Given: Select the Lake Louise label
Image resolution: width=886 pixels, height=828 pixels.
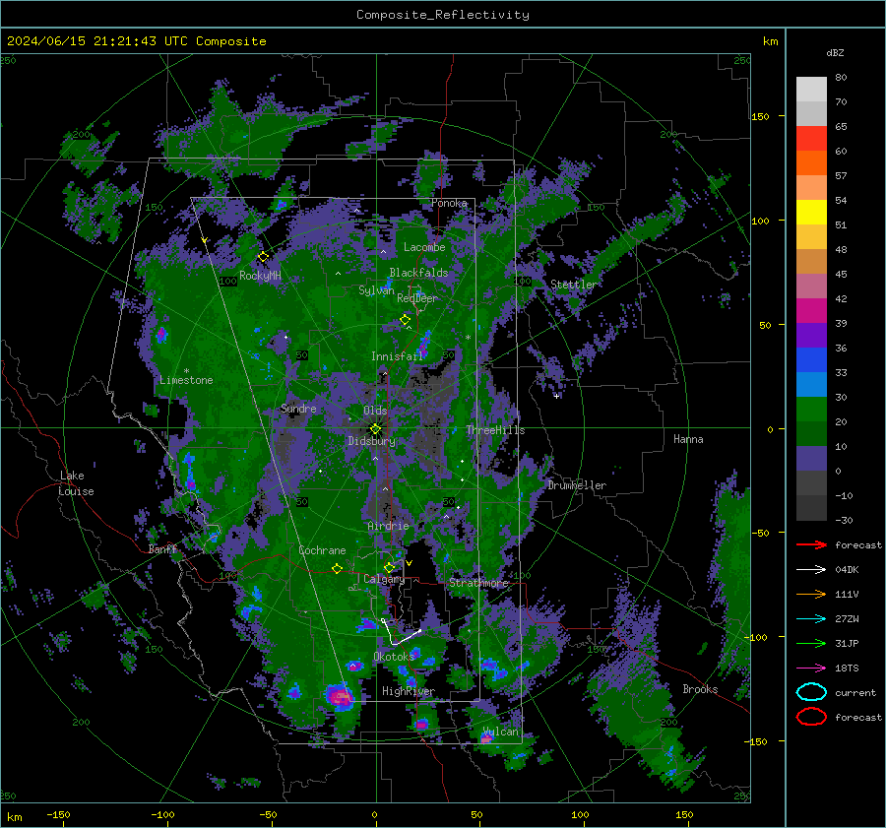Looking at the screenshot, I should pos(76,483).
